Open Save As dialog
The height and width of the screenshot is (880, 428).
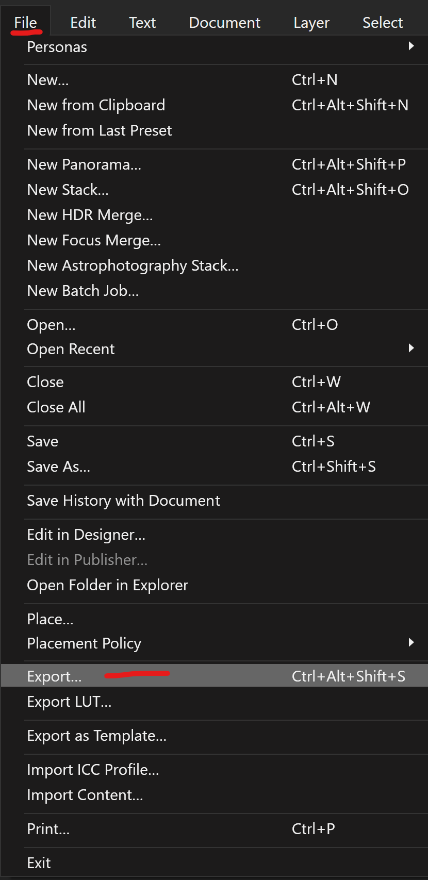coord(58,467)
